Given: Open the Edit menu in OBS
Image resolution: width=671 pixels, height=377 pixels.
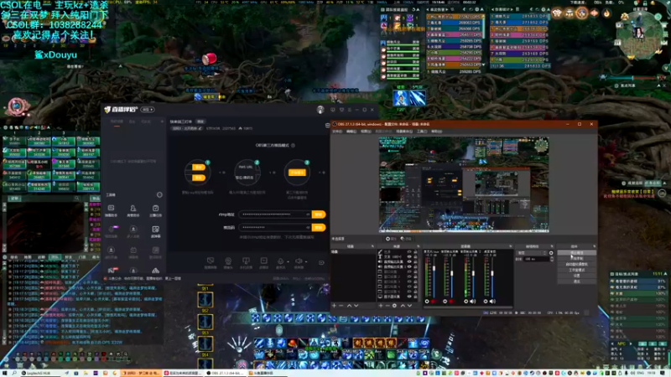Looking at the screenshot, I should (351, 132).
